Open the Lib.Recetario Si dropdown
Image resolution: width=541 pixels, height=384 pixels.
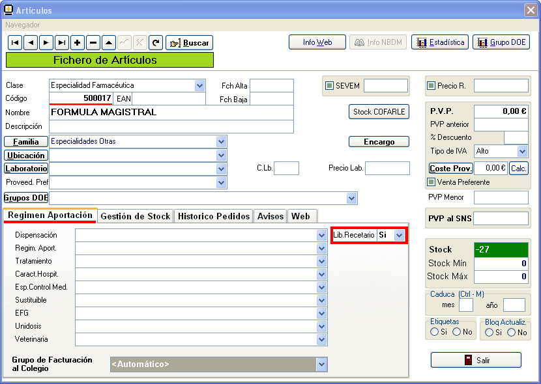(x=400, y=235)
